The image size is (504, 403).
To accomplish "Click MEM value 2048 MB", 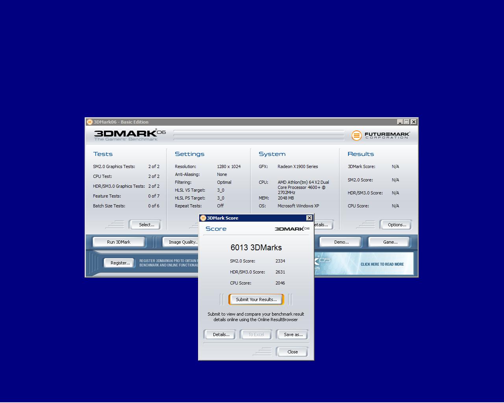I will (286, 198).
